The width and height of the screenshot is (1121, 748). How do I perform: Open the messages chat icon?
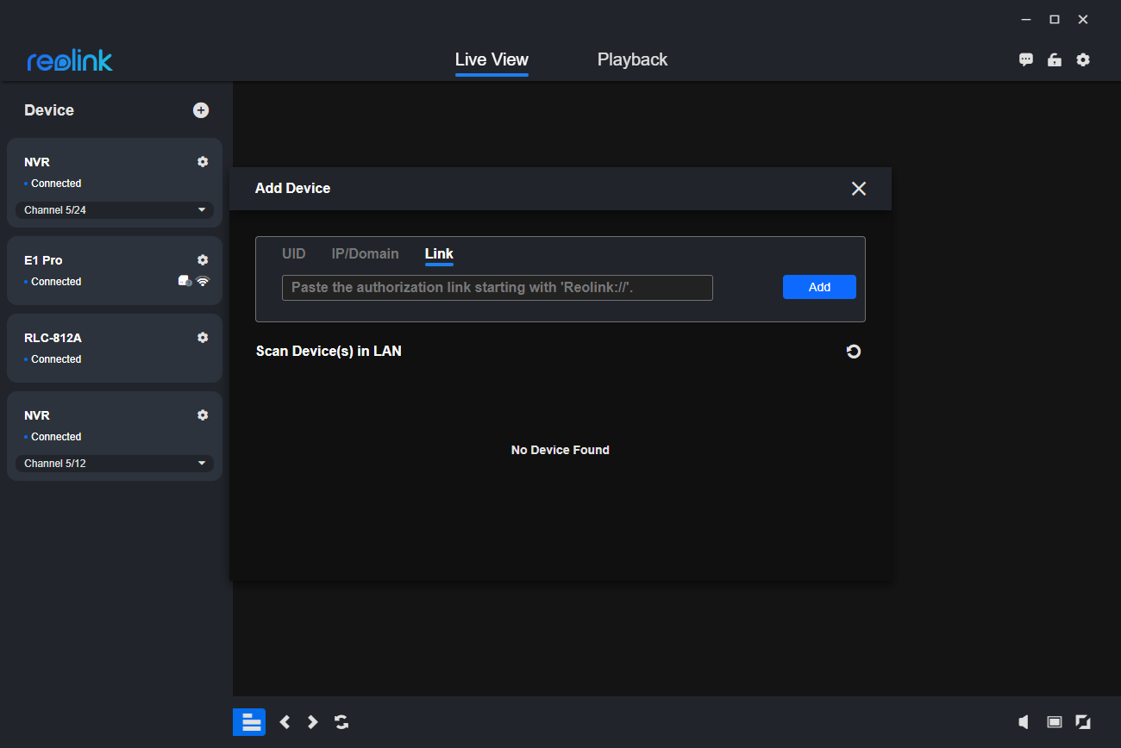point(1026,60)
